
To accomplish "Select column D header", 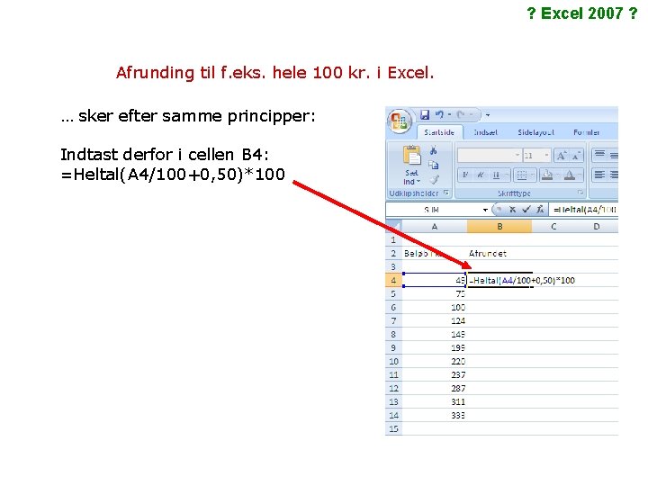I will click(x=597, y=227).
